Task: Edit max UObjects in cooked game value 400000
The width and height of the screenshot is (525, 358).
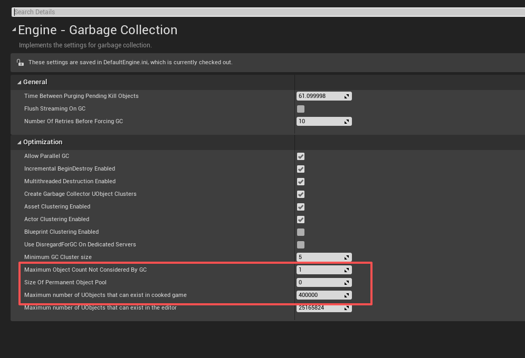Action: click(x=324, y=295)
